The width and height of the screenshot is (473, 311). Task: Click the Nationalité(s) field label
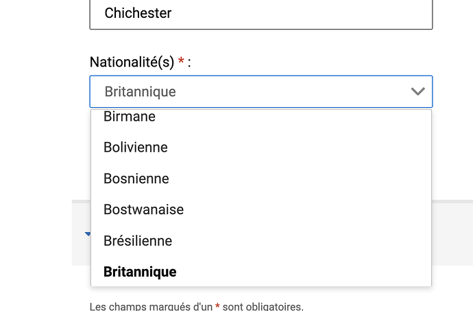point(132,62)
